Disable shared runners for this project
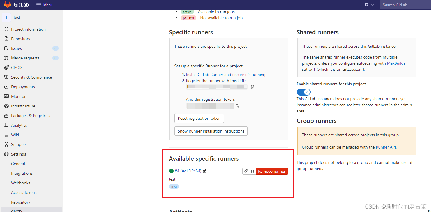 (303, 92)
